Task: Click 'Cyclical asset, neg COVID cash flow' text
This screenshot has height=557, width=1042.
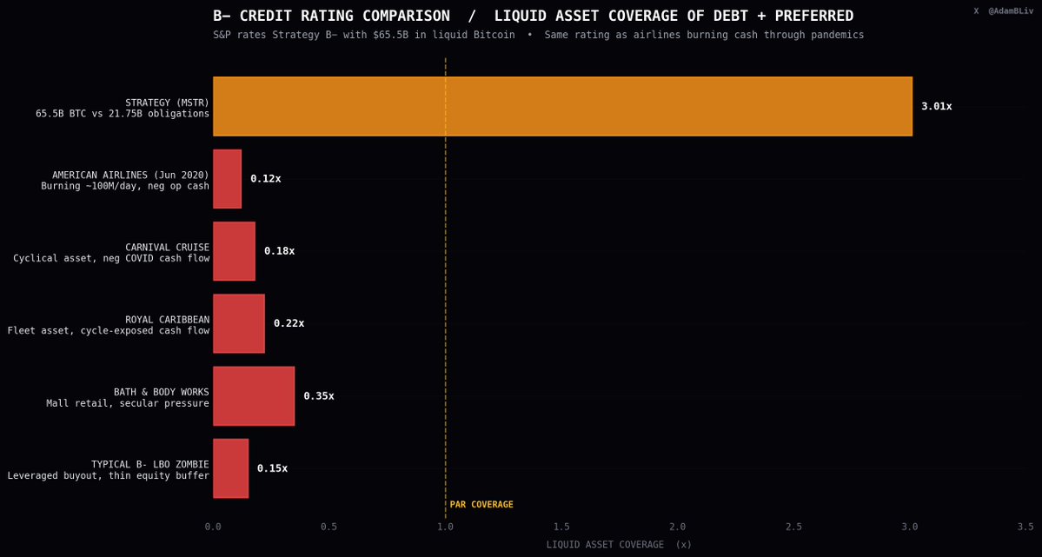Action: tap(111, 259)
